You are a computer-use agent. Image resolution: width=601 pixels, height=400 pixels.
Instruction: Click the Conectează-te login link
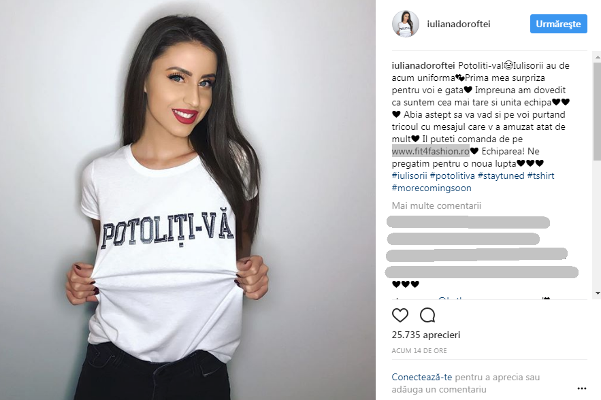click(x=421, y=378)
